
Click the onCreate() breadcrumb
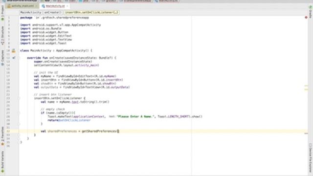[x=53, y=12]
